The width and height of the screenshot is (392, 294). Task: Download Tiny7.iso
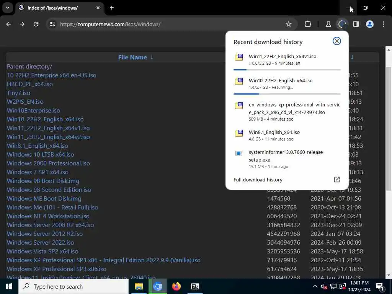(x=18, y=93)
